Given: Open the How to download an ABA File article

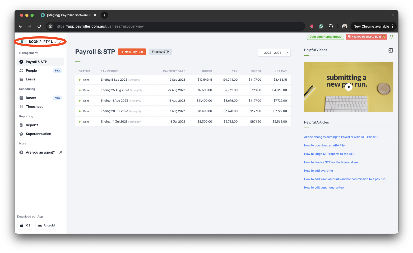Looking at the screenshot, I should click(324, 145).
